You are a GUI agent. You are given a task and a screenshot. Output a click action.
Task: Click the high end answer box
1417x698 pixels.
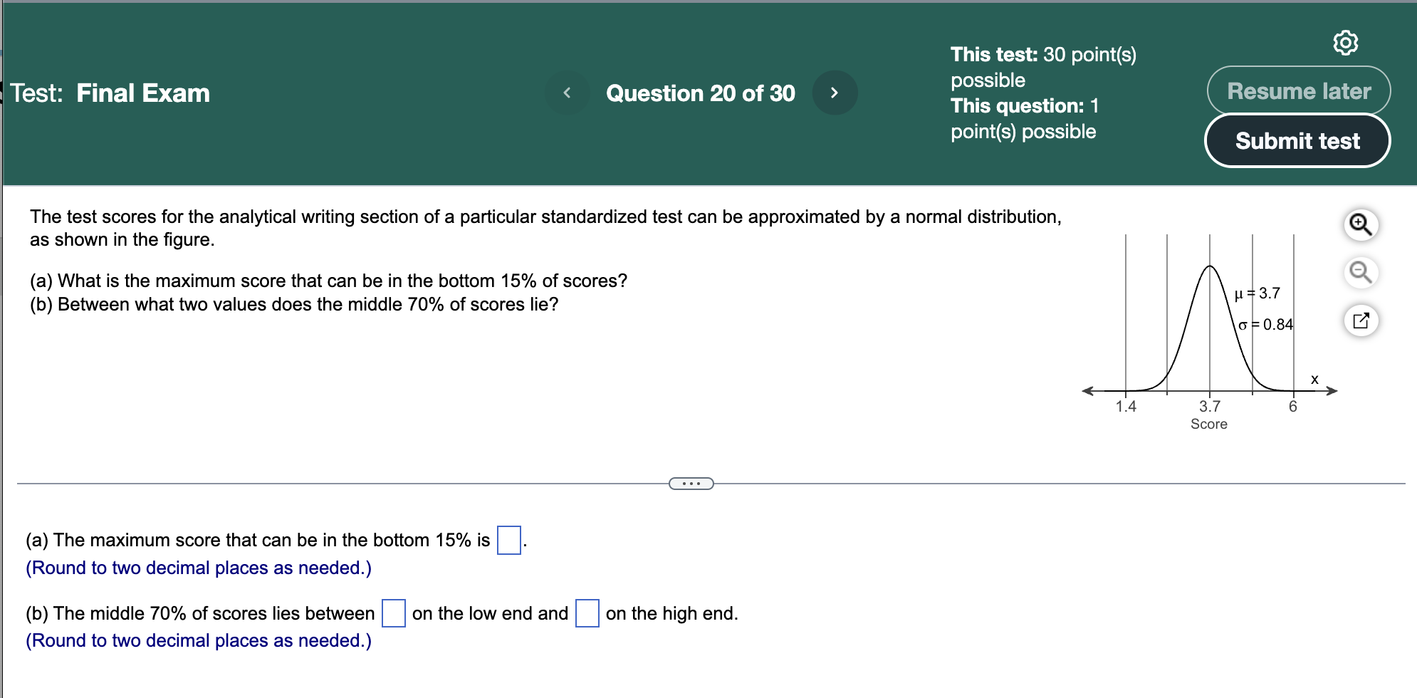[585, 613]
